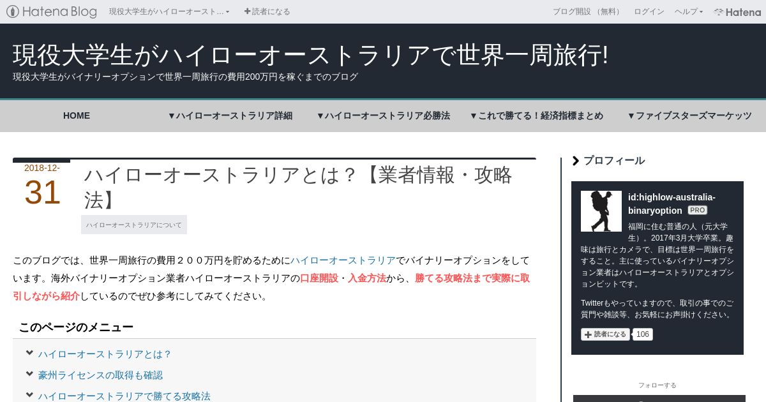Click 読者になる button in profile box
This screenshot has width=766, height=402.
605,334
